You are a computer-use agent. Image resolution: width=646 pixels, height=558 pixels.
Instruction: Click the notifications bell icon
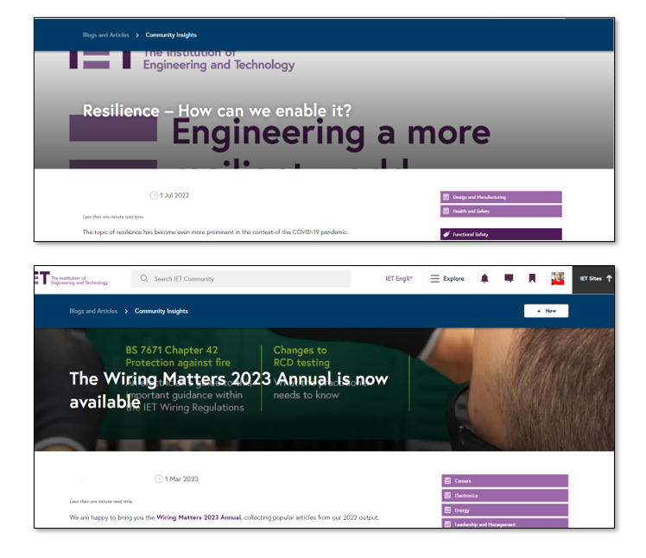click(484, 279)
